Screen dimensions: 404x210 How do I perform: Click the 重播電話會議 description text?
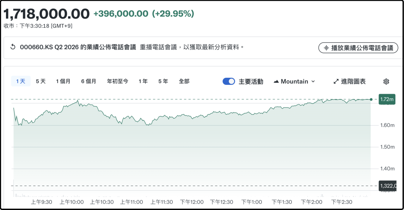point(192,47)
